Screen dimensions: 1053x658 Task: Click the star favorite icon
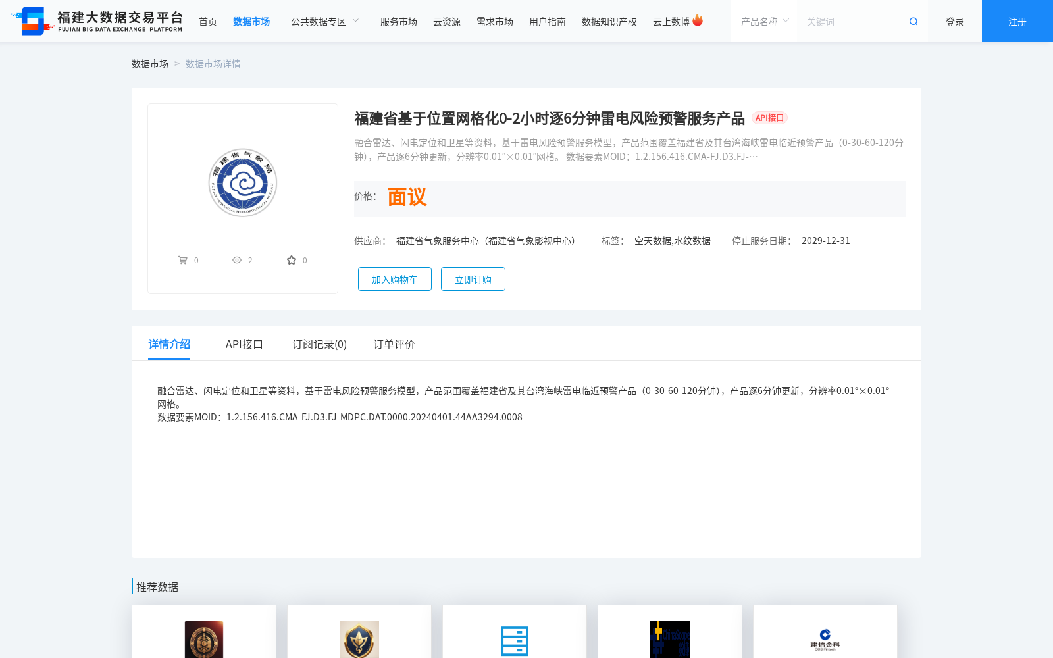coord(292,260)
